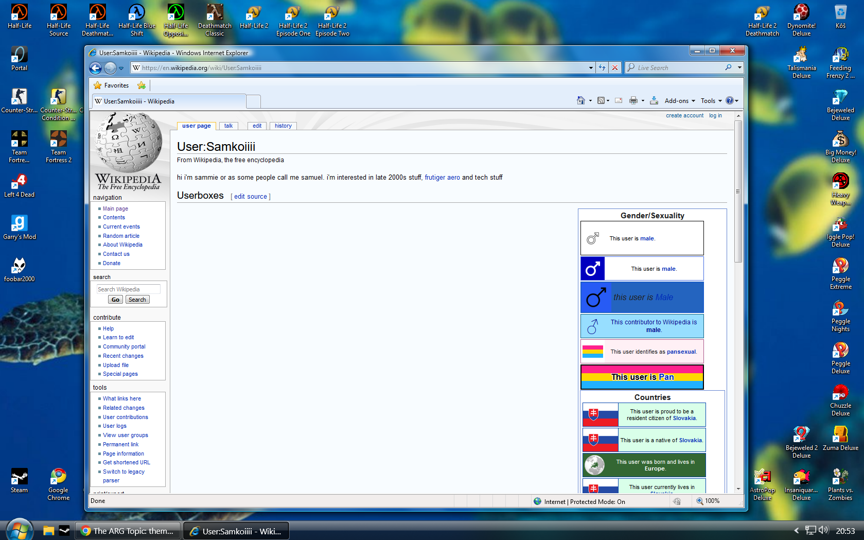
Task: Click the browser Back arrow button
Action: tap(96, 67)
